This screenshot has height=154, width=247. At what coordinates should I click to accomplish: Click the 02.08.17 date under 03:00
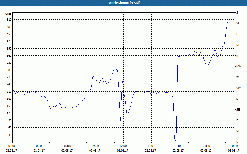39,151
